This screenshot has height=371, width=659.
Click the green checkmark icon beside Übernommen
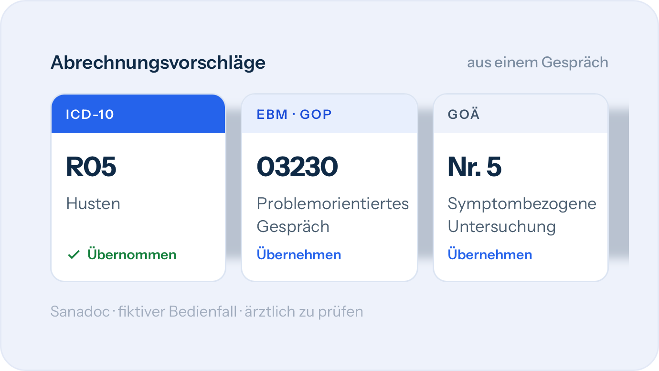[x=74, y=255]
